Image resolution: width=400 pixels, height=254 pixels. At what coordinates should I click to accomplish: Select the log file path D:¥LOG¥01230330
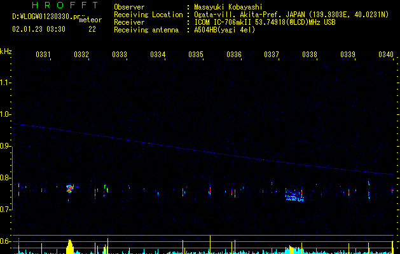tap(43, 17)
